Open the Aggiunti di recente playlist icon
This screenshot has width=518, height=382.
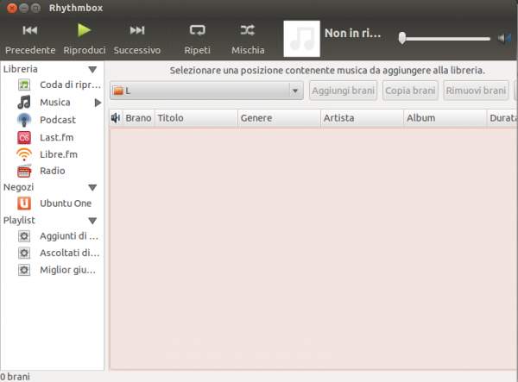point(24,236)
